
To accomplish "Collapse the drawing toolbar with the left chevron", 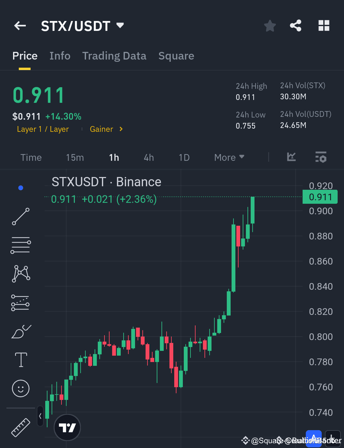I will pos(40,416).
